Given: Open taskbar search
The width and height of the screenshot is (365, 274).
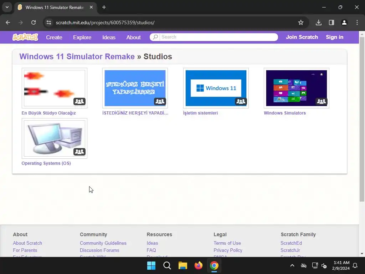Looking at the screenshot, I should [x=167, y=265].
